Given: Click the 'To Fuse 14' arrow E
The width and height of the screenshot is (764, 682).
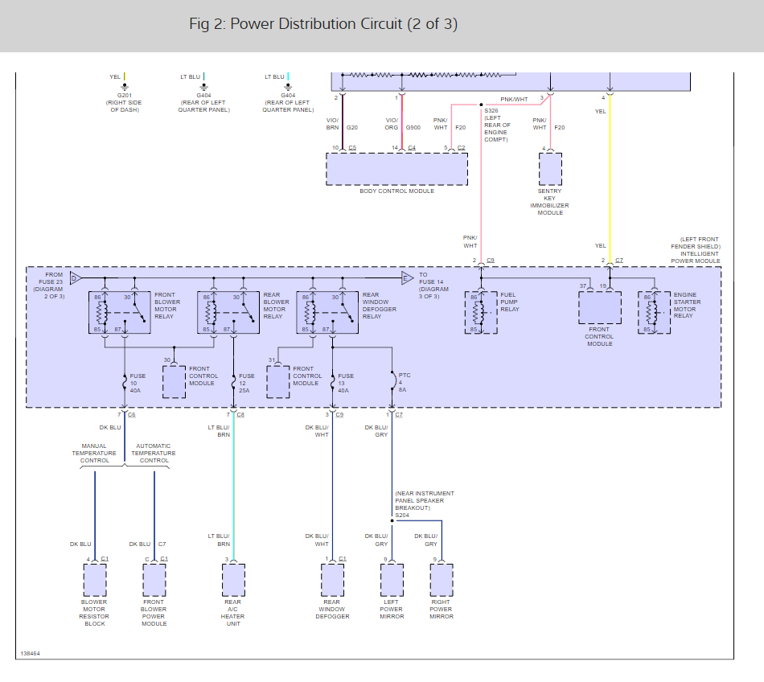Looking at the screenshot, I should click(408, 278).
